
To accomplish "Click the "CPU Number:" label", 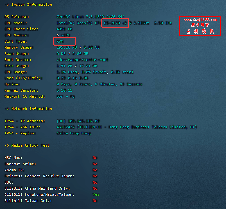I will click(17, 35).
